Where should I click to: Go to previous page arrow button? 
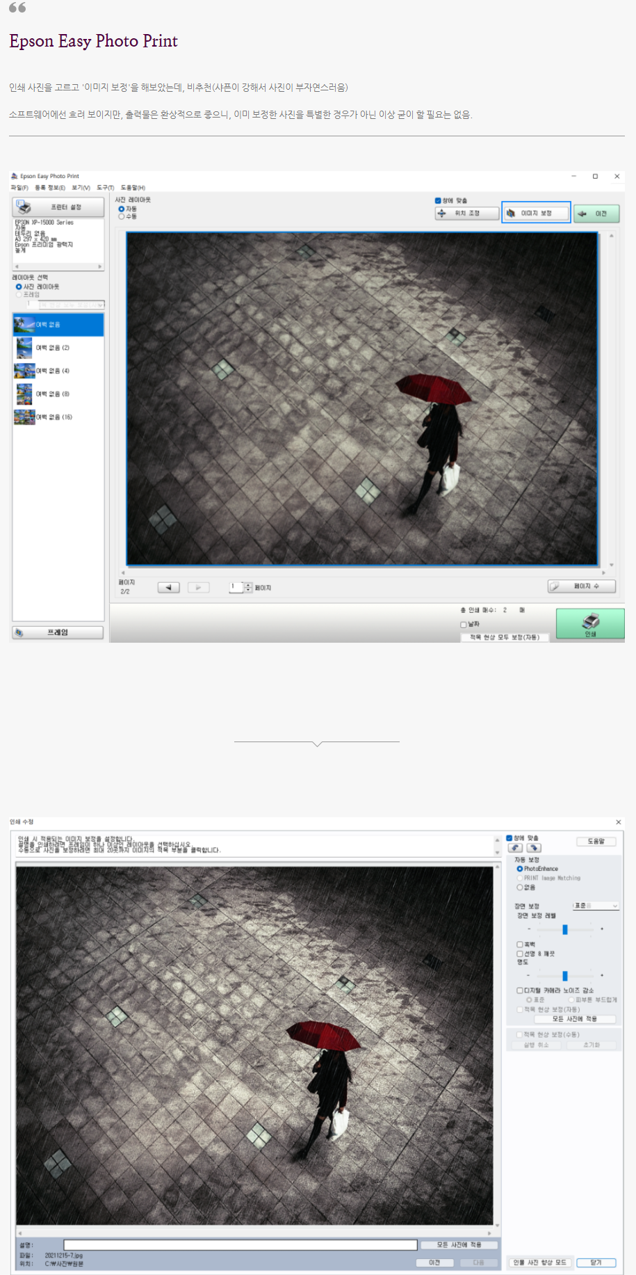[x=168, y=588]
